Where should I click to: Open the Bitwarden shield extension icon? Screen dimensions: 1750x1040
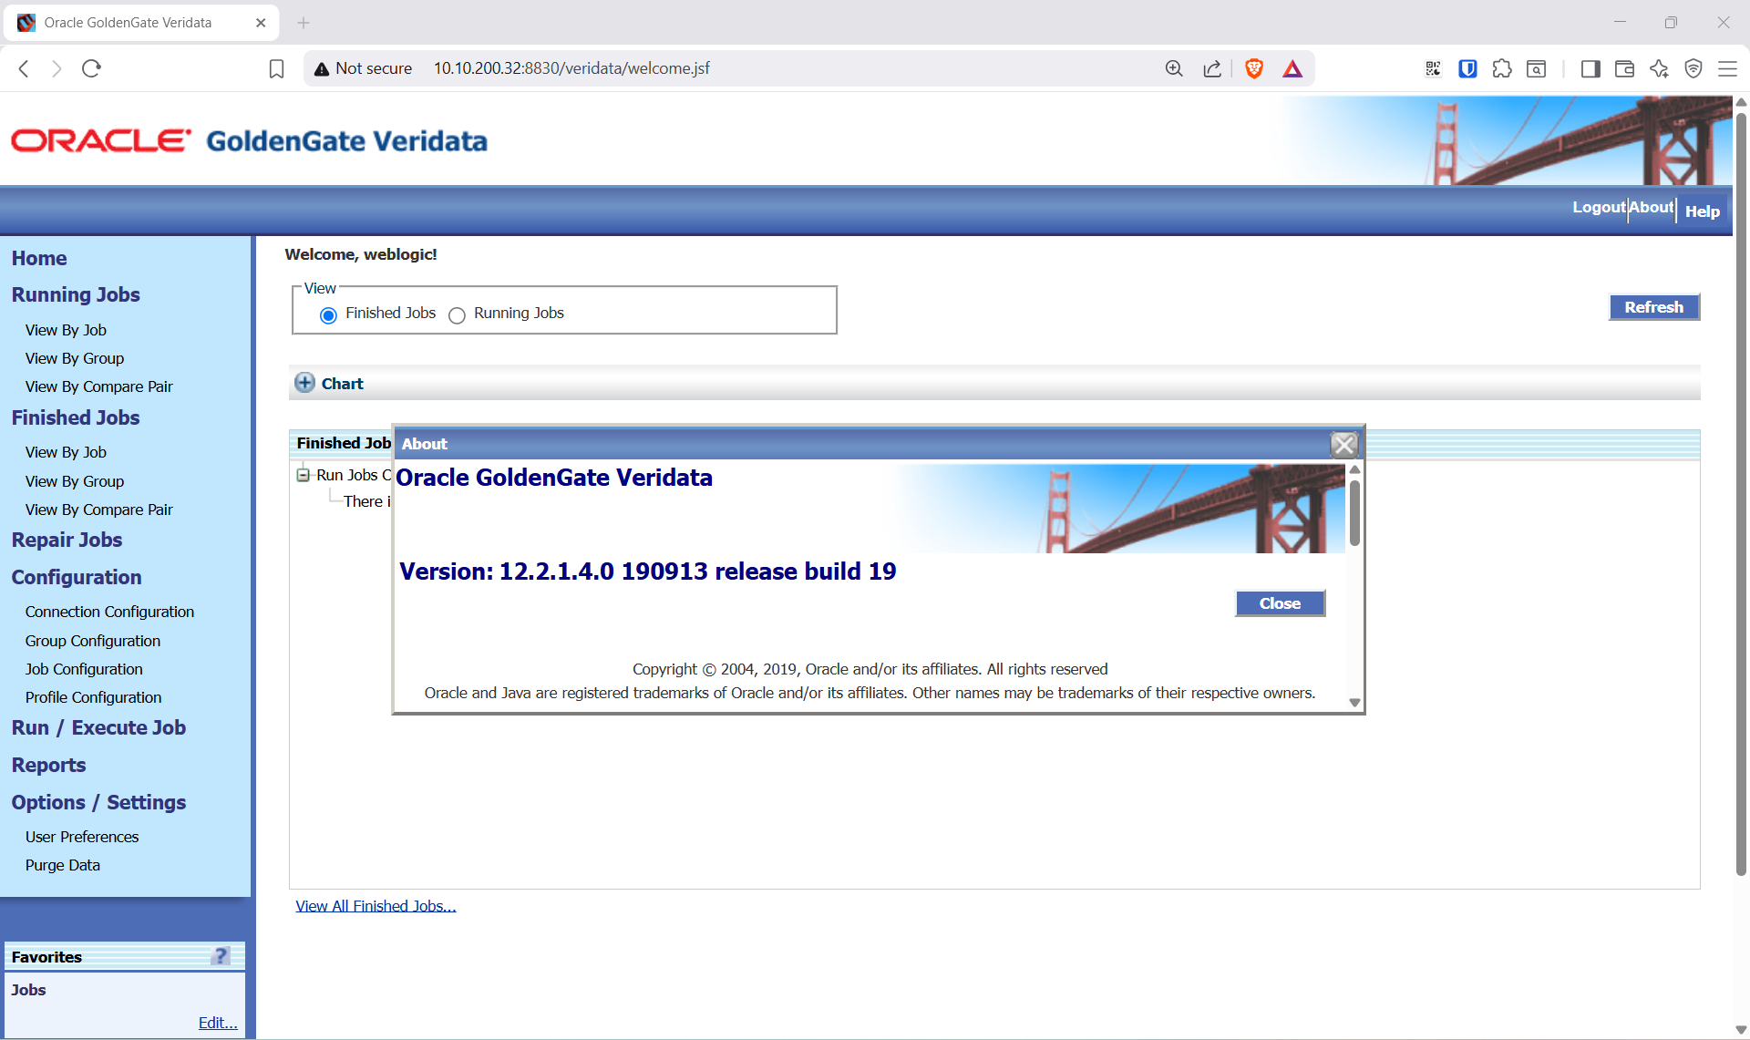click(1467, 68)
